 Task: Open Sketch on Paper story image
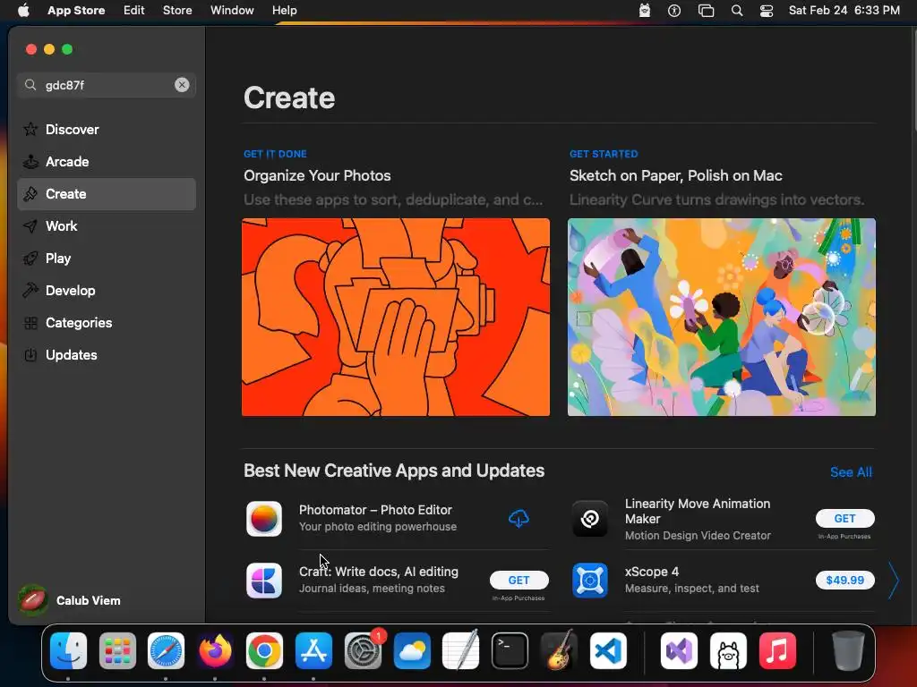(722, 318)
